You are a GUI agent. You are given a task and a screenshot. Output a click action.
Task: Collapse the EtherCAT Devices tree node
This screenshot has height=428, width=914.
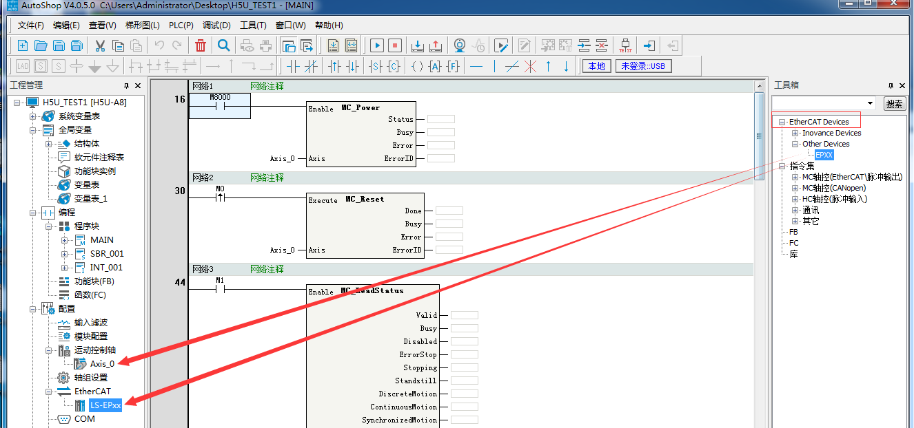point(782,122)
